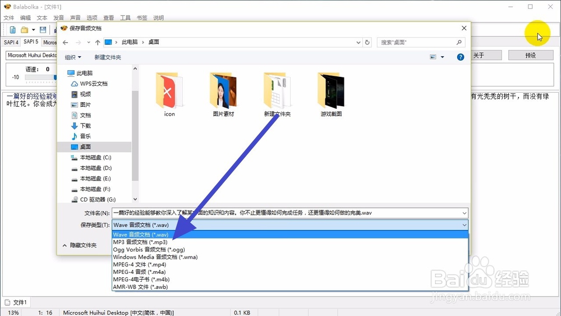Image resolution: width=561 pixels, height=316 pixels.
Task: Choose Ogg Vorbis 音频文档 (*.ogg) option
Action: point(290,250)
